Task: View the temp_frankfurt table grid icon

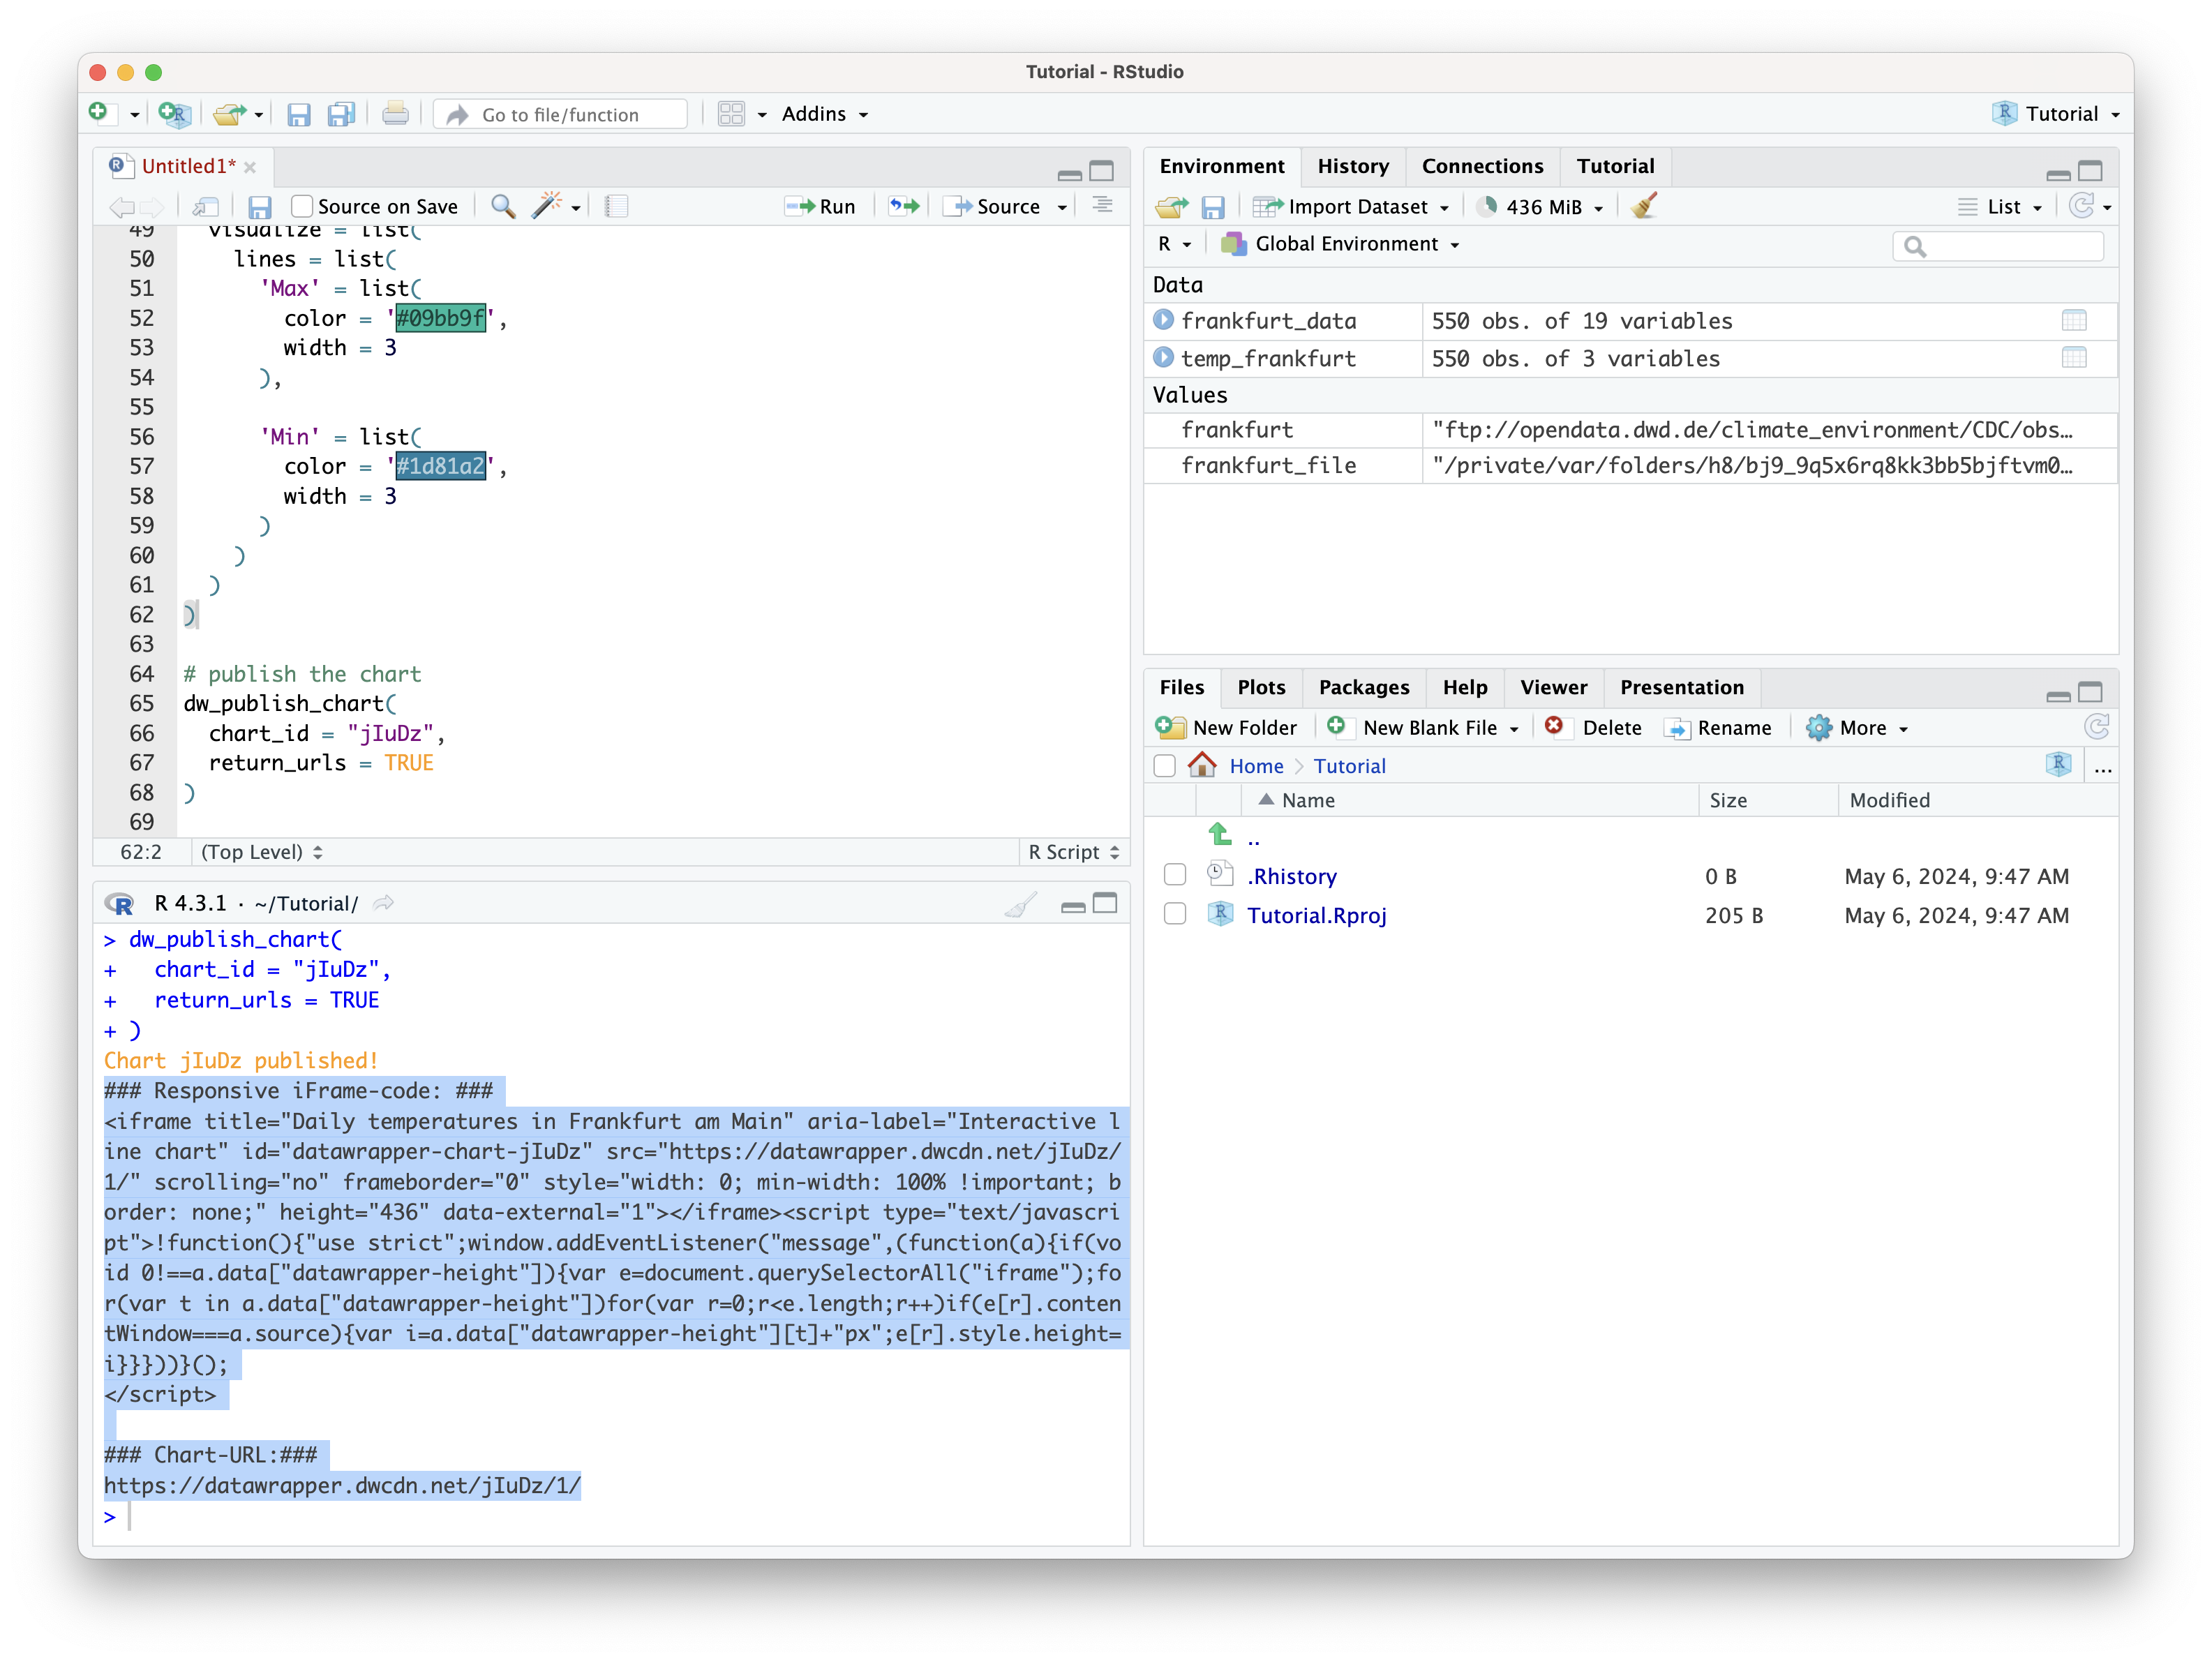Action: [2074, 357]
